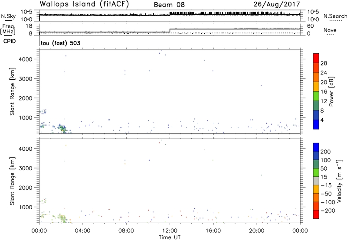Click the frequency step-up at 12:00

coord(170,30)
